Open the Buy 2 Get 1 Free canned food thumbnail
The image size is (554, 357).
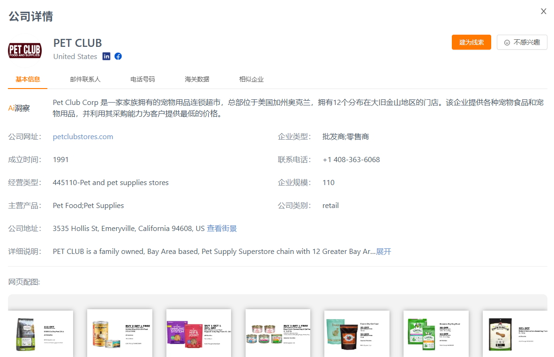coord(120,334)
